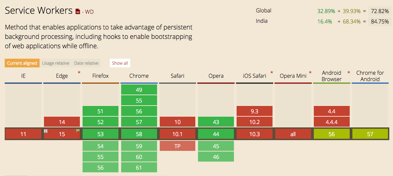Click the Chrome for Android column header
Image resolution: width=393 pixels, height=176 pixels.
pos(370,76)
